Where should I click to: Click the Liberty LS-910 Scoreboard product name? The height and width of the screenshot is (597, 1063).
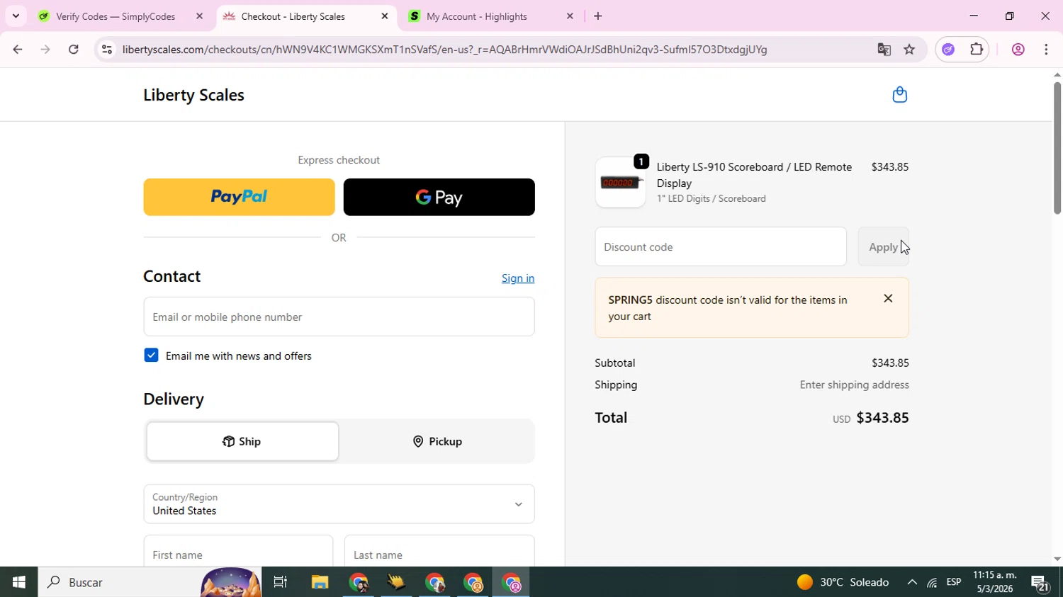(x=754, y=175)
